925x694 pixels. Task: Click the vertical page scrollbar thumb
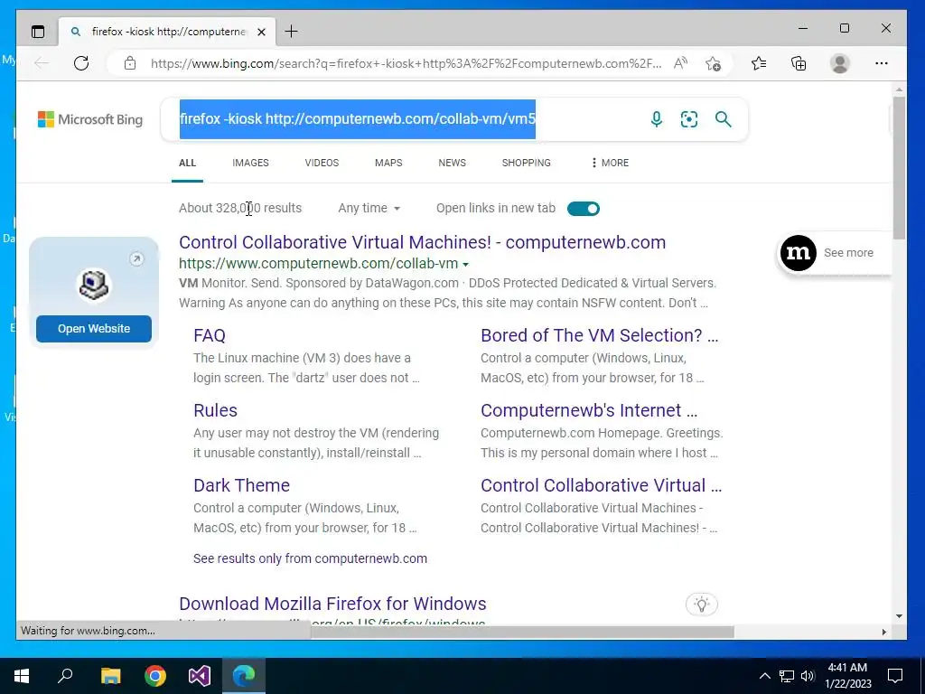[899, 168]
